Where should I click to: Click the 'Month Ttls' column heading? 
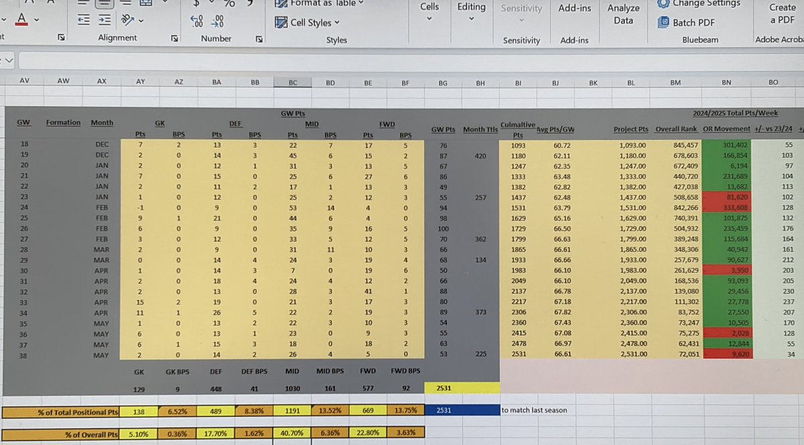pos(480,130)
